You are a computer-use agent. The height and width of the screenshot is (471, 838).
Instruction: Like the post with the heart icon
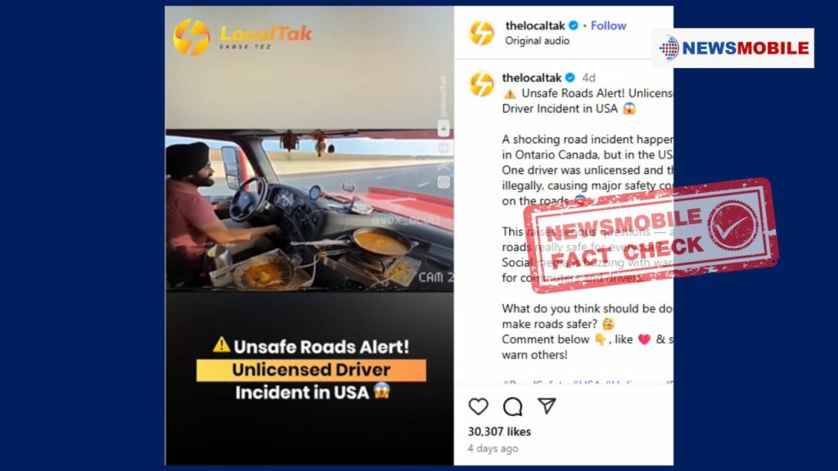click(478, 406)
